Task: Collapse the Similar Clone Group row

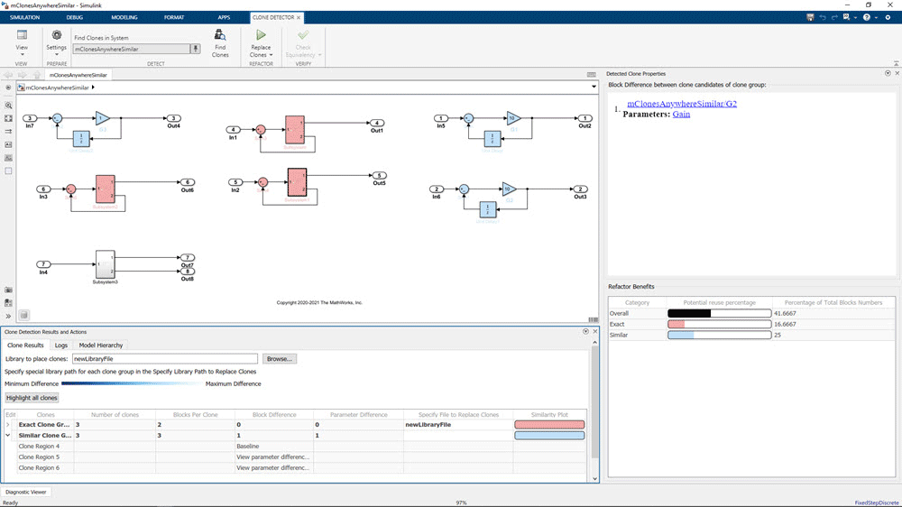Action: [x=10, y=435]
